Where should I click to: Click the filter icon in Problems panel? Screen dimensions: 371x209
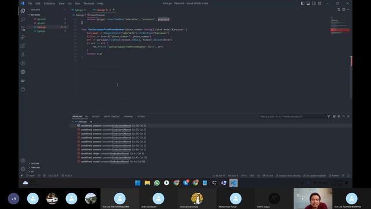[329, 116]
